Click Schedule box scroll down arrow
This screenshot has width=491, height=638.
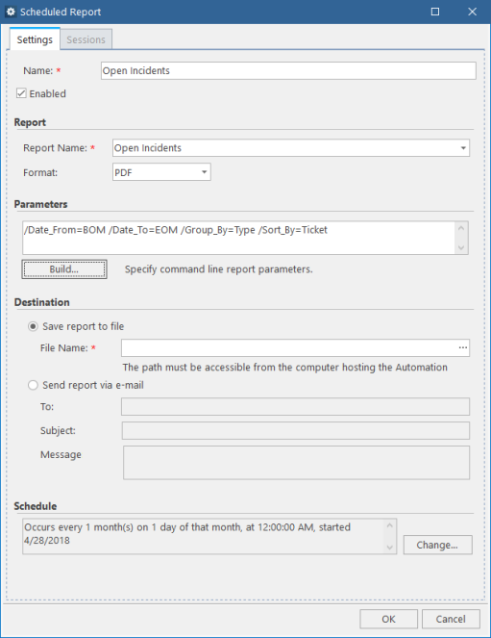point(389,548)
